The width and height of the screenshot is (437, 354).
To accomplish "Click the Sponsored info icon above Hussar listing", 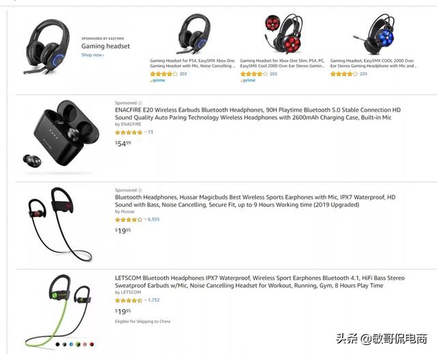I will pyautogui.click(x=140, y=190).
